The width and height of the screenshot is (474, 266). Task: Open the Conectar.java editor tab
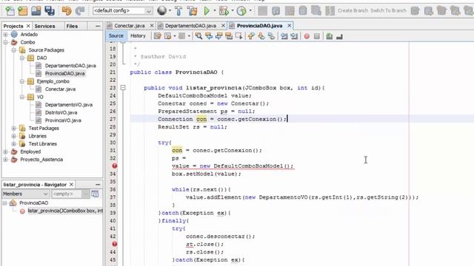[x=130, y=26]
